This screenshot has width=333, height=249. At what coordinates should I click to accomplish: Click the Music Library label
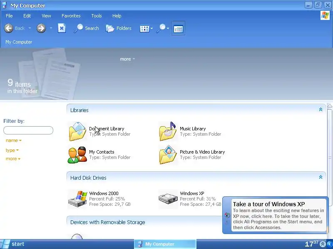click(193, 129)
